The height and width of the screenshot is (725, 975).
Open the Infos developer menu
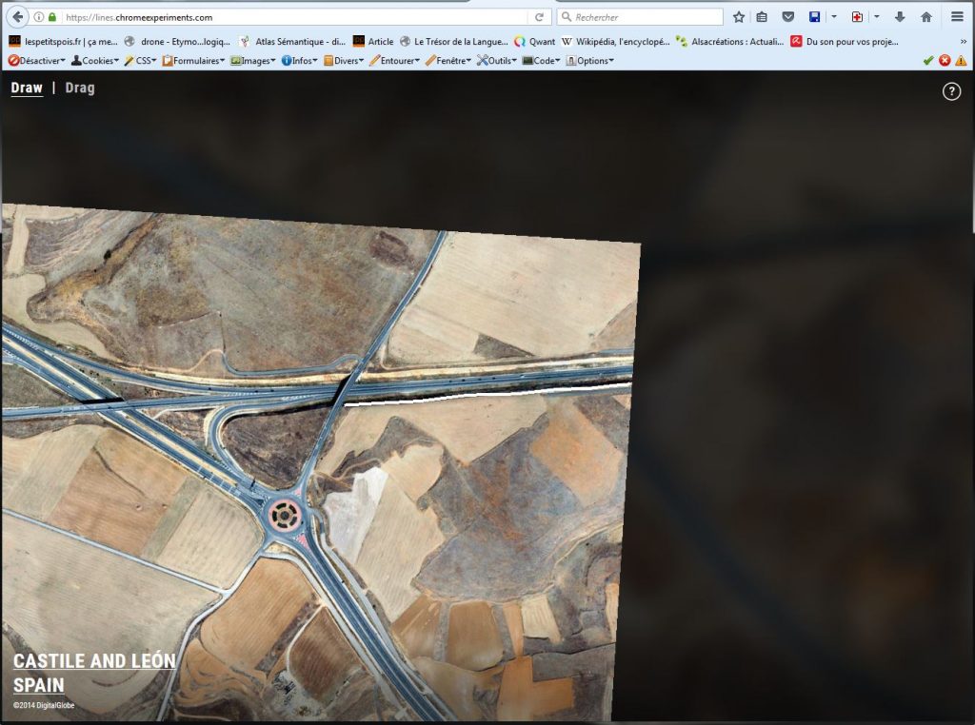(299, 60)
